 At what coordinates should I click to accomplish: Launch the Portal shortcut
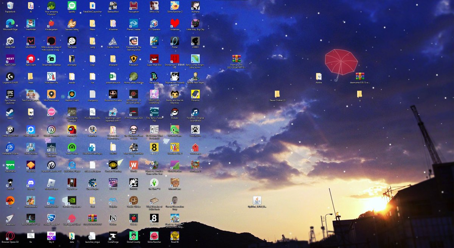tap(175, 41)
